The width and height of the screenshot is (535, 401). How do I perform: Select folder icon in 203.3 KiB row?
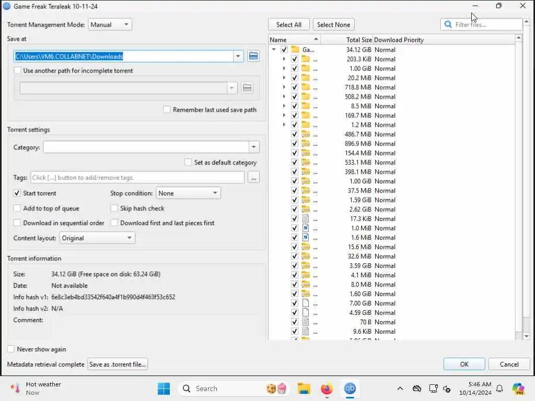tap(306, 59)
